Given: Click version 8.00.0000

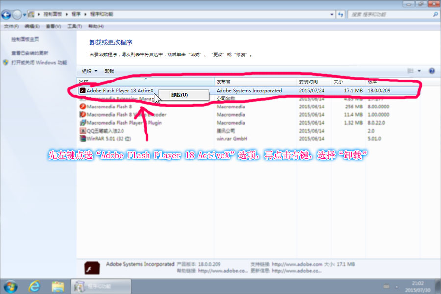Looking at the screenshot, I should coord(378,107).
